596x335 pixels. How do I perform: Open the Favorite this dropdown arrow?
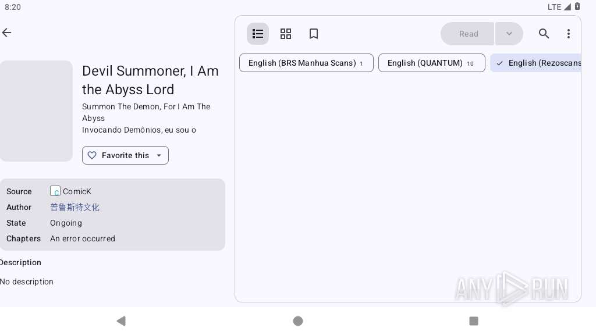(x=159, y=155)
